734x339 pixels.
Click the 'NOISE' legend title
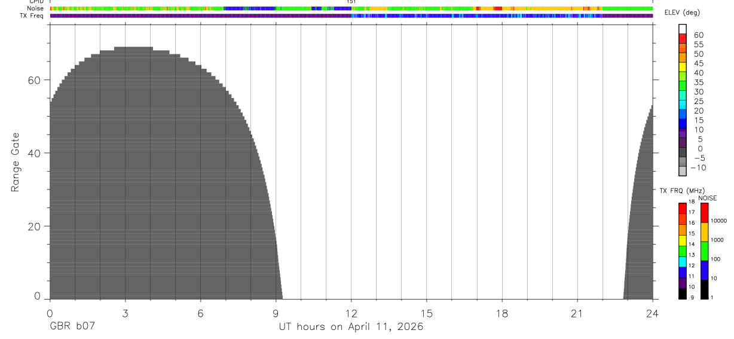click(x=708, y=198)
